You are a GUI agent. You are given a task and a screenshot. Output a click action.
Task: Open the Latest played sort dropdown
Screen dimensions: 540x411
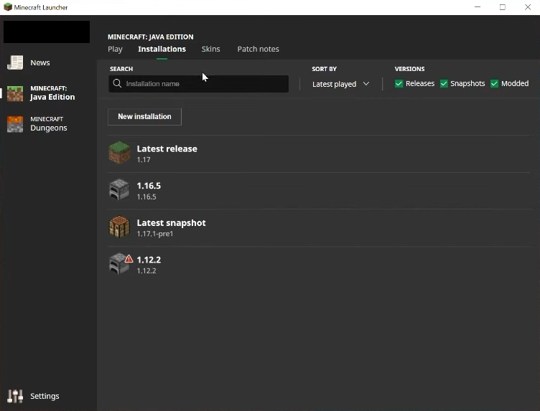point(340,84)
